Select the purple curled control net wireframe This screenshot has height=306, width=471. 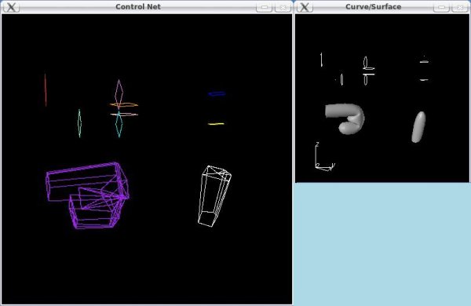(87, 195)
